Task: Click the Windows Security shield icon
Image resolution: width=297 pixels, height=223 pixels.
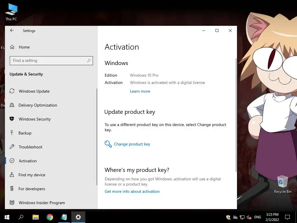Action: (12, 119)
